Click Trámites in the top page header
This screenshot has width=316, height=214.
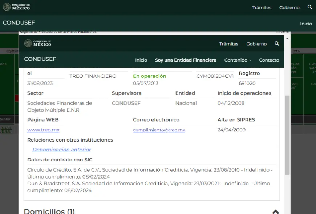262,7
